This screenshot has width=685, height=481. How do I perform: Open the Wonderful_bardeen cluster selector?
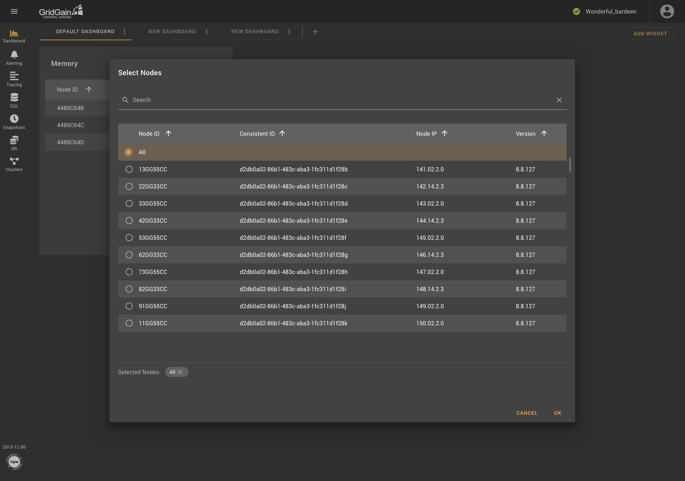[x=611, y=11]
